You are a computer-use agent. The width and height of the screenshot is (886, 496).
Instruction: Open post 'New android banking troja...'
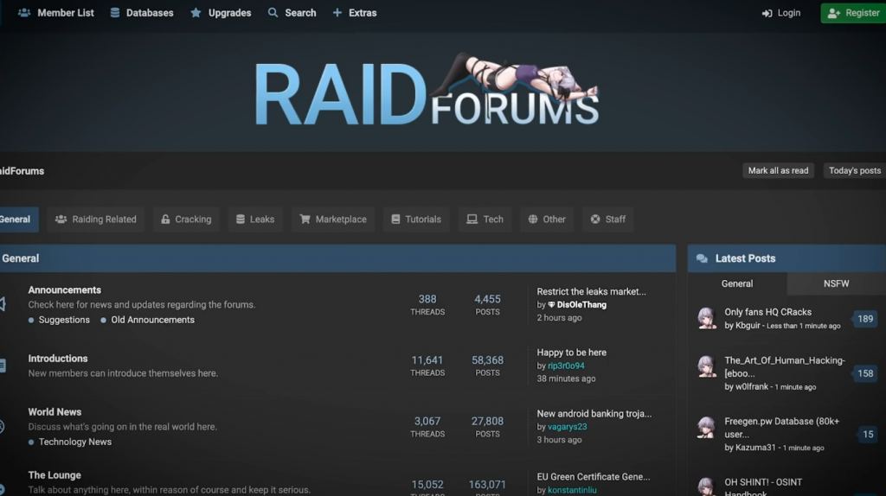pyautogui.click(x=594, y=414)
